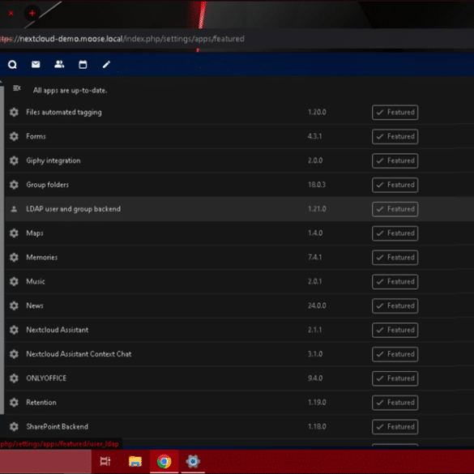The image size is (474, 474).
Task: Select the Retention app name
Action: point(41,403)
